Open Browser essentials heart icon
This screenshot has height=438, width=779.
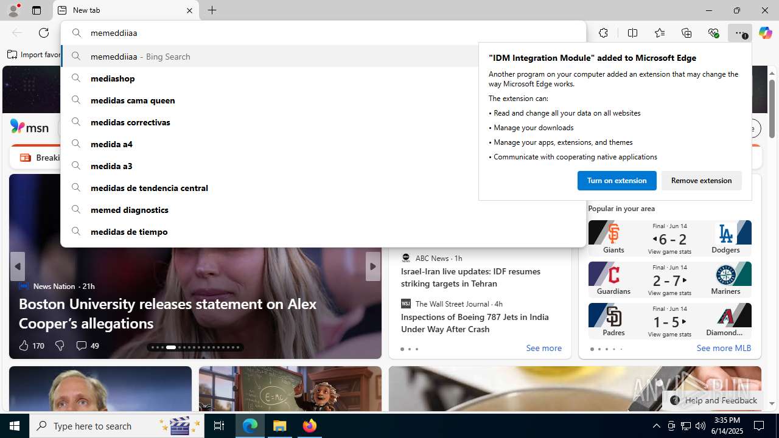pyautogui.click(x=713, y=33)
